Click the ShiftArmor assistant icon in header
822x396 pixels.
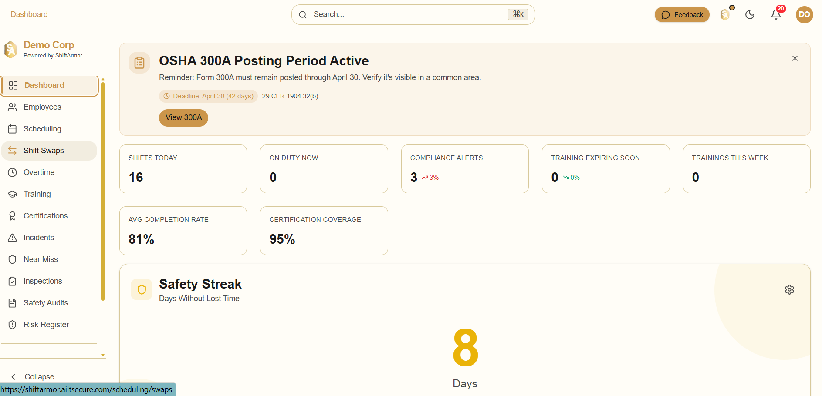pos(725,15)
